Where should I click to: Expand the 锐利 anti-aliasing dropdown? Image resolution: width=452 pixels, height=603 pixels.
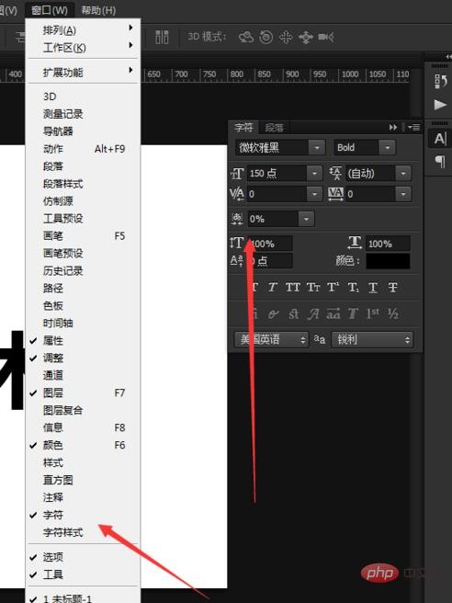(x=372, y=340)
